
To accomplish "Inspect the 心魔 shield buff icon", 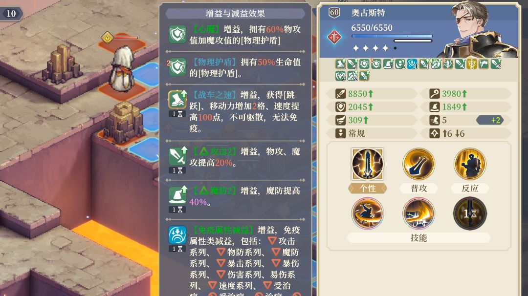I will (x=177, y=34).
